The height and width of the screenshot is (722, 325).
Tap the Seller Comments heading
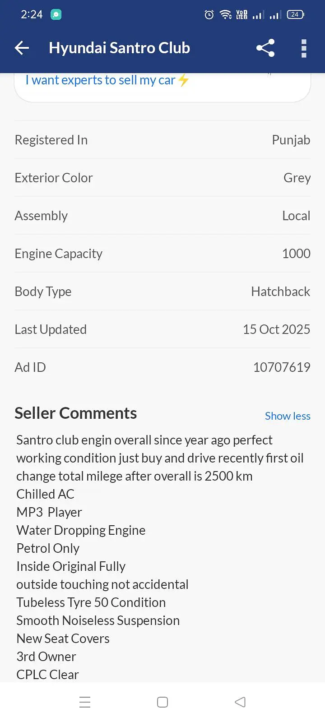(x=76, y=413)
